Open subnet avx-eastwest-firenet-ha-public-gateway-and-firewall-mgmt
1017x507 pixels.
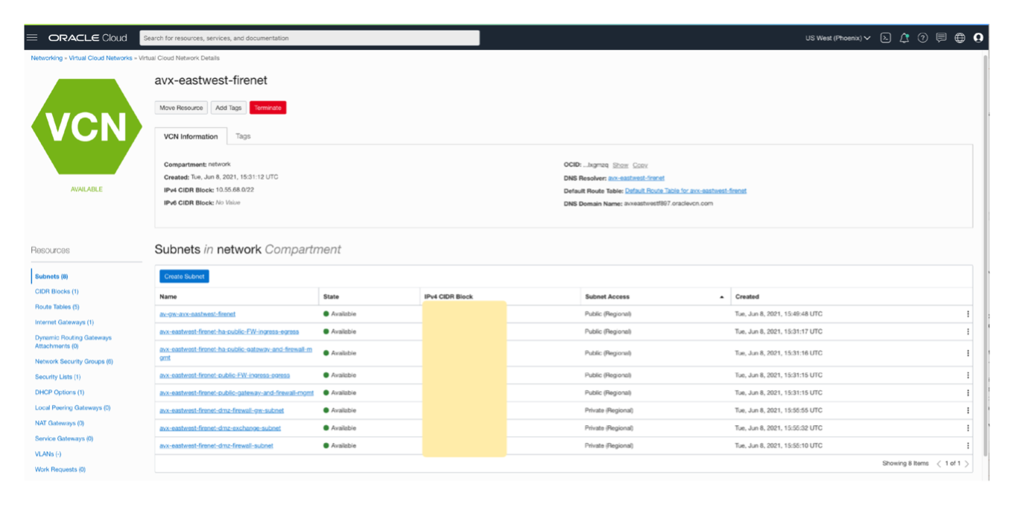point(235,354)
